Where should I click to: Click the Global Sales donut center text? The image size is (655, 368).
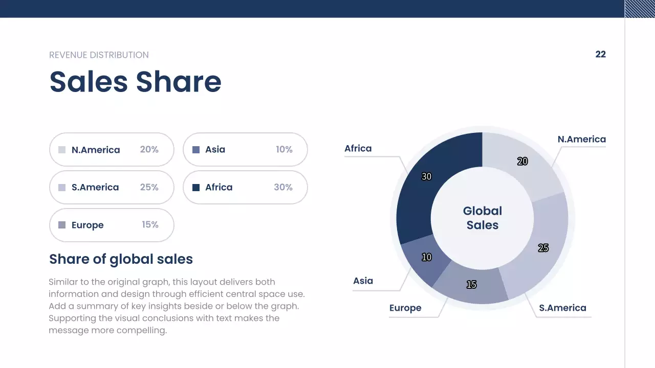click(482, 218)
